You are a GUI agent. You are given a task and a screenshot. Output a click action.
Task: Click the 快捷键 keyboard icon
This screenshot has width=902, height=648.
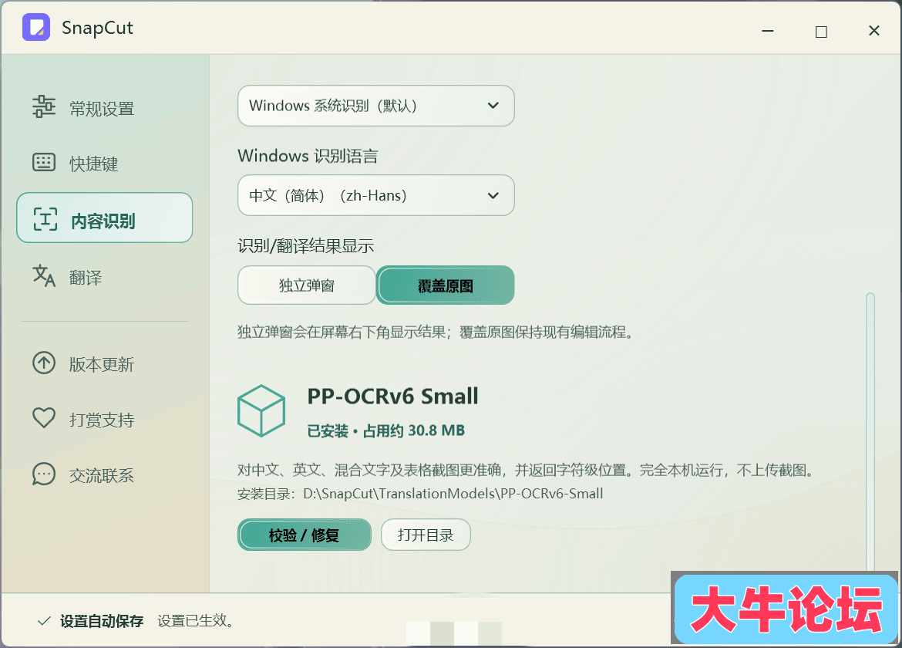(x=44, y=162)
